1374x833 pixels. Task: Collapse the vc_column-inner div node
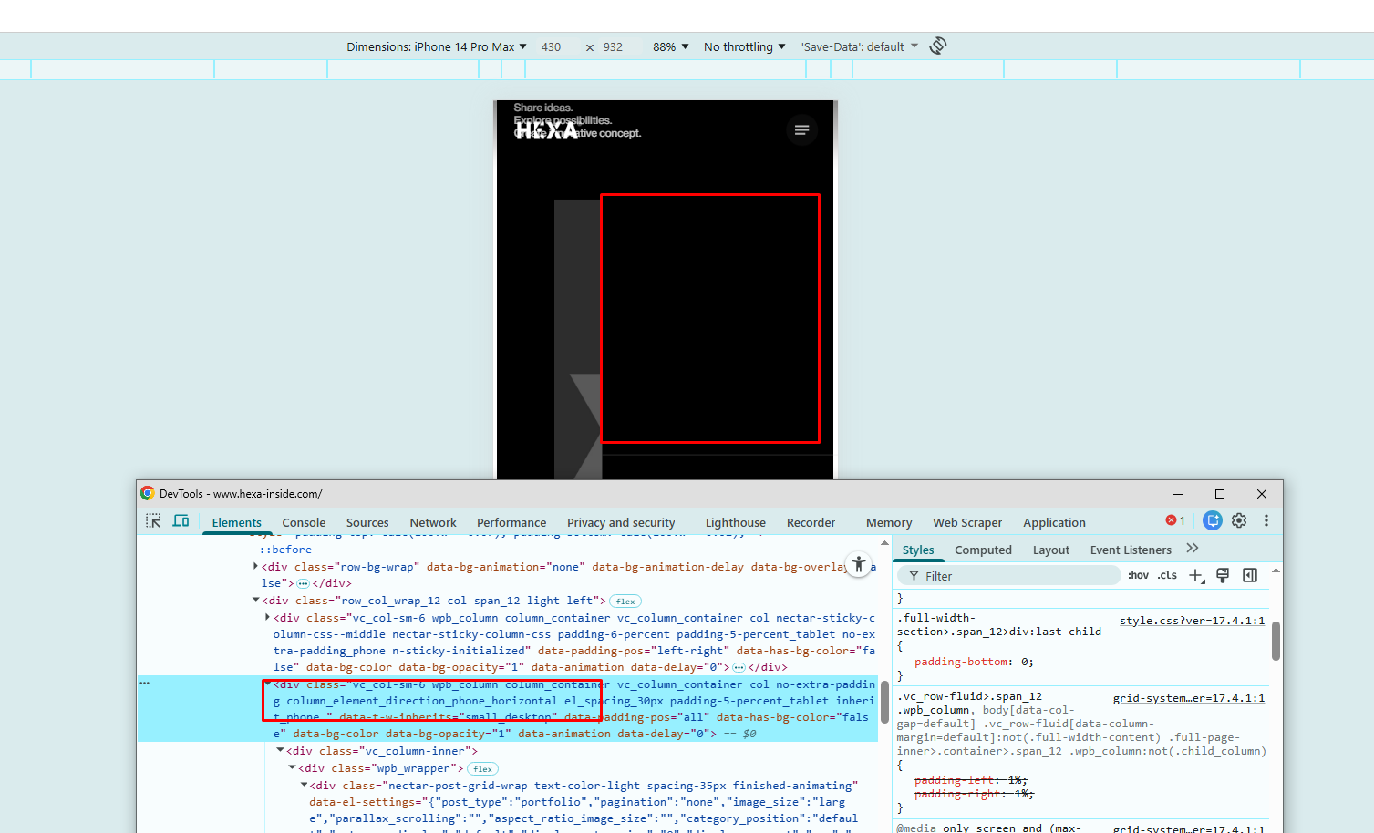coord(280,750)
